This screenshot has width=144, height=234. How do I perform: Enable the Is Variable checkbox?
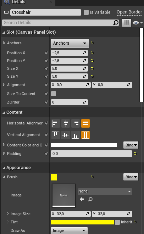click(x=86, y=12)
